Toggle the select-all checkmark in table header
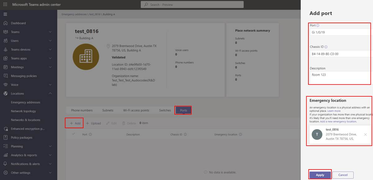The image size is (373, 180). coord(74,134)
